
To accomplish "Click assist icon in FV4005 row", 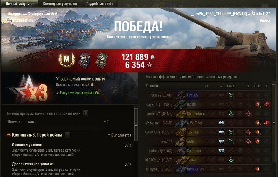I will 231,95.
